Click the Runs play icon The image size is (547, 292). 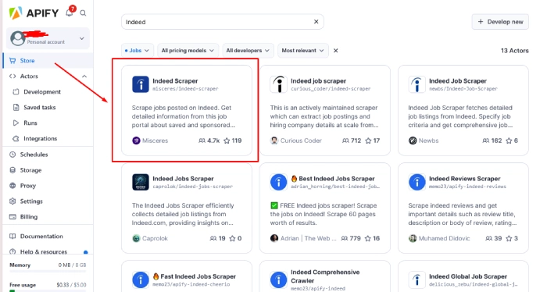[x=16, y=123]
